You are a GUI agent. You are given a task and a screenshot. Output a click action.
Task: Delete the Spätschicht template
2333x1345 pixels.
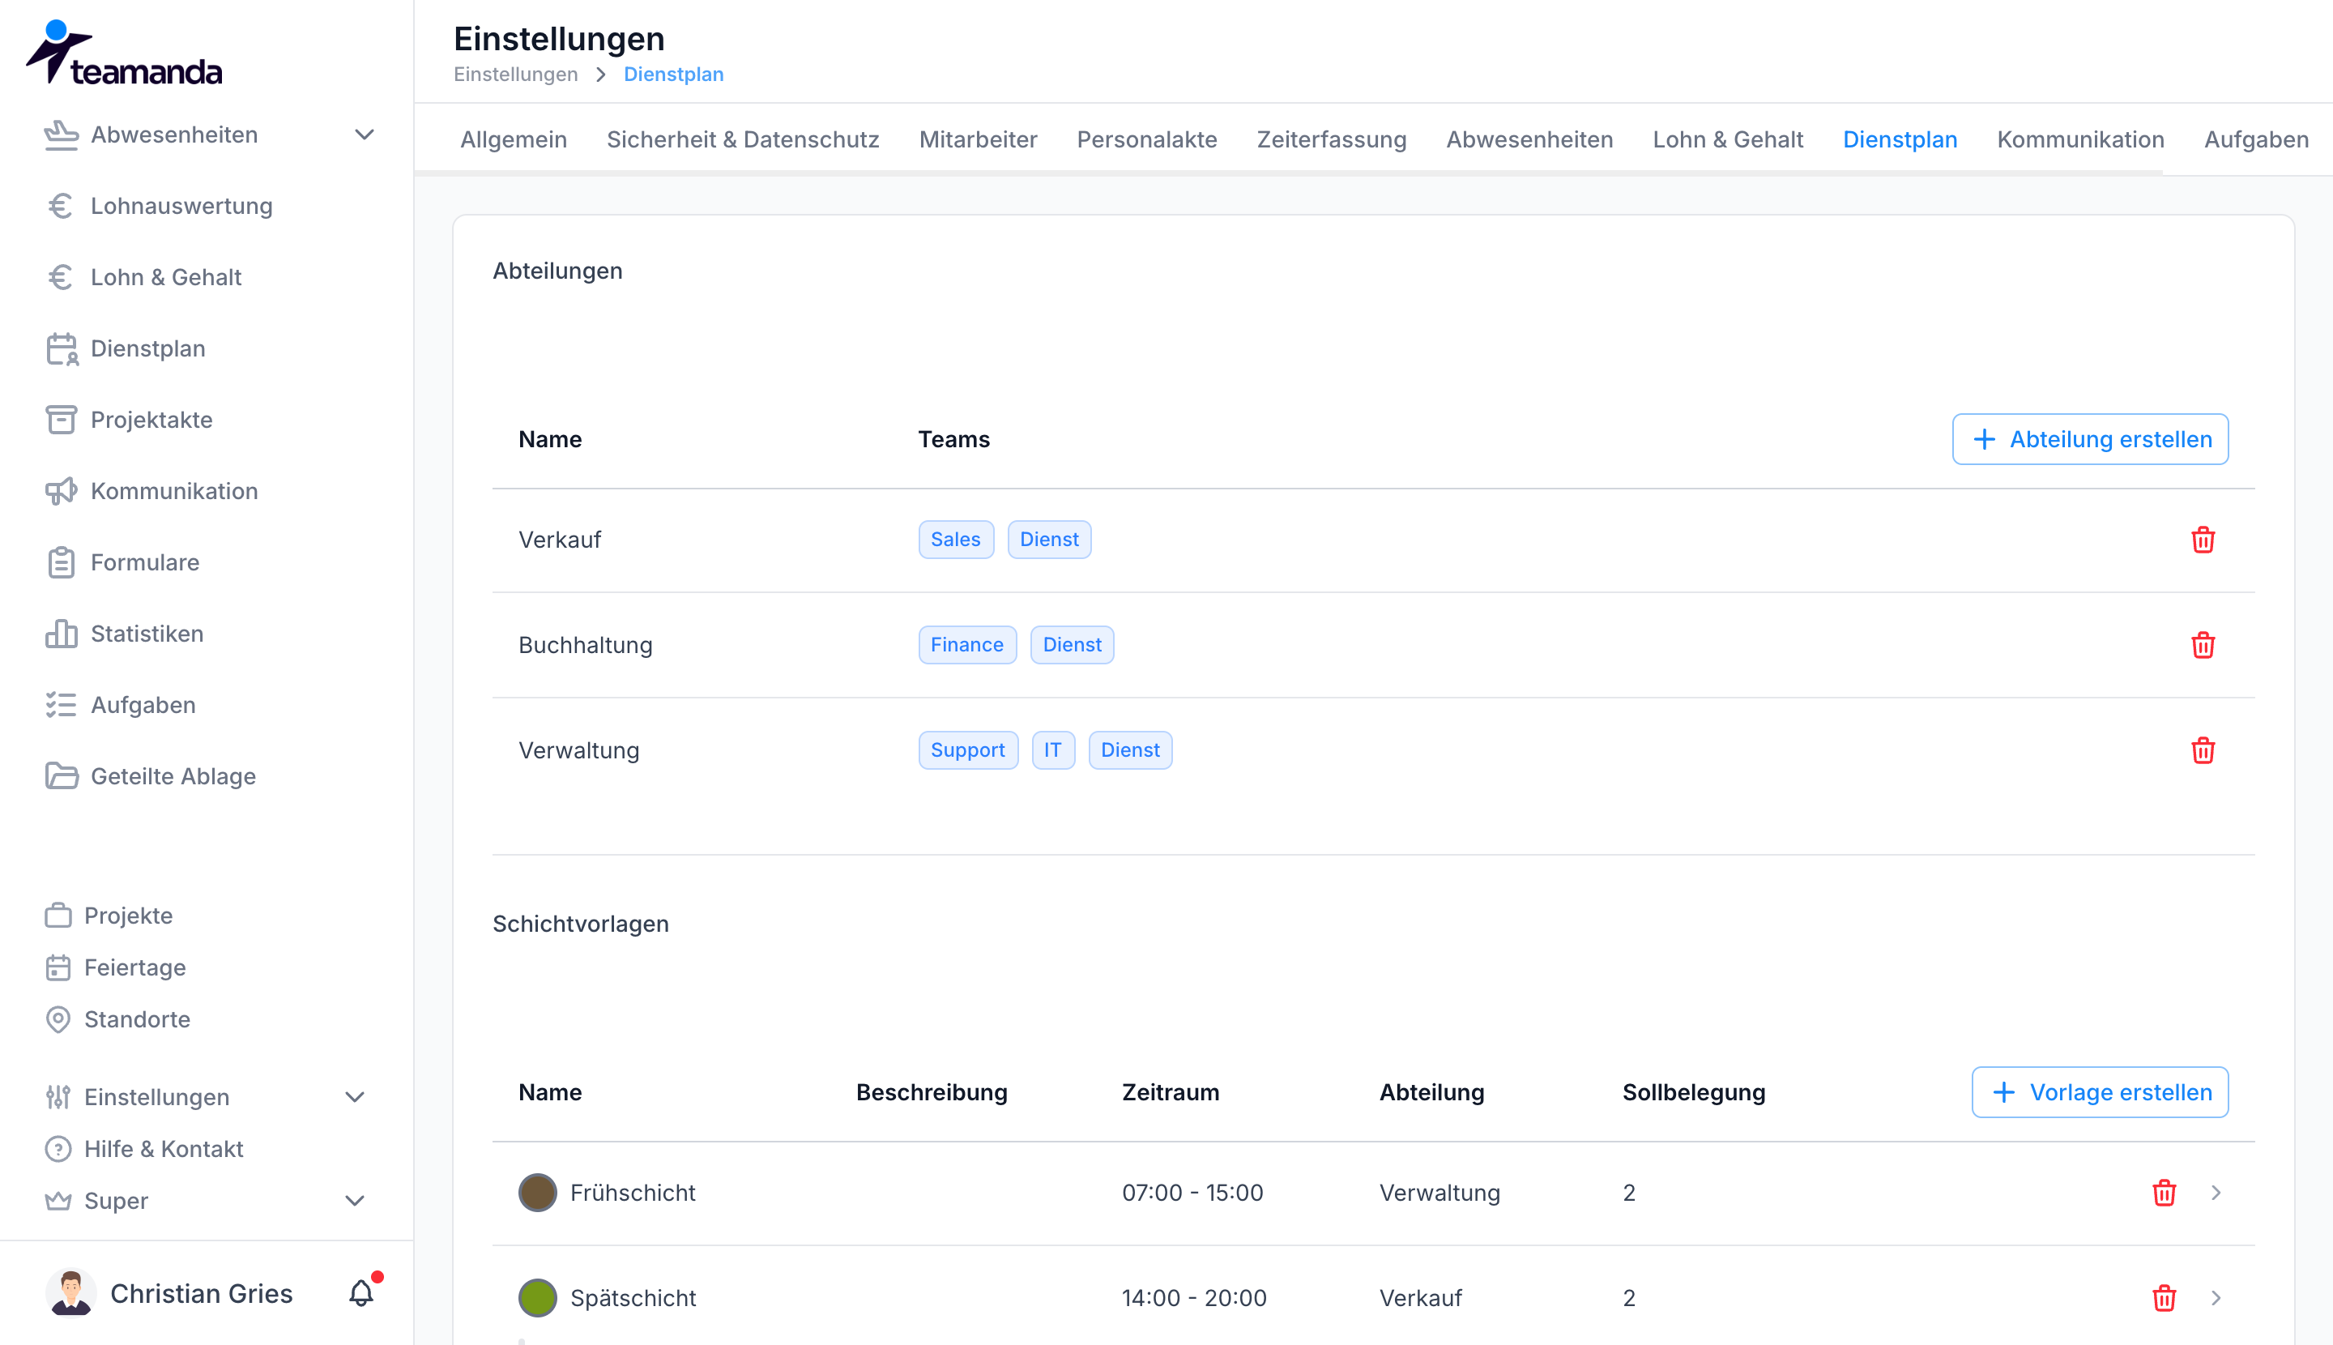(2164, 1298)
